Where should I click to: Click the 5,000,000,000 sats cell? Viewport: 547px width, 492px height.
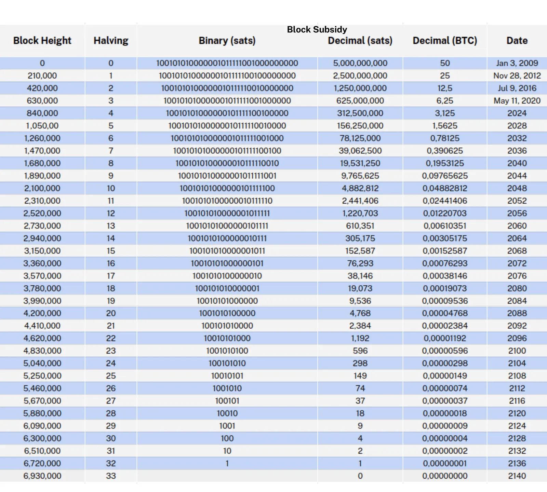pyautogui.click(x=360, y=63)
